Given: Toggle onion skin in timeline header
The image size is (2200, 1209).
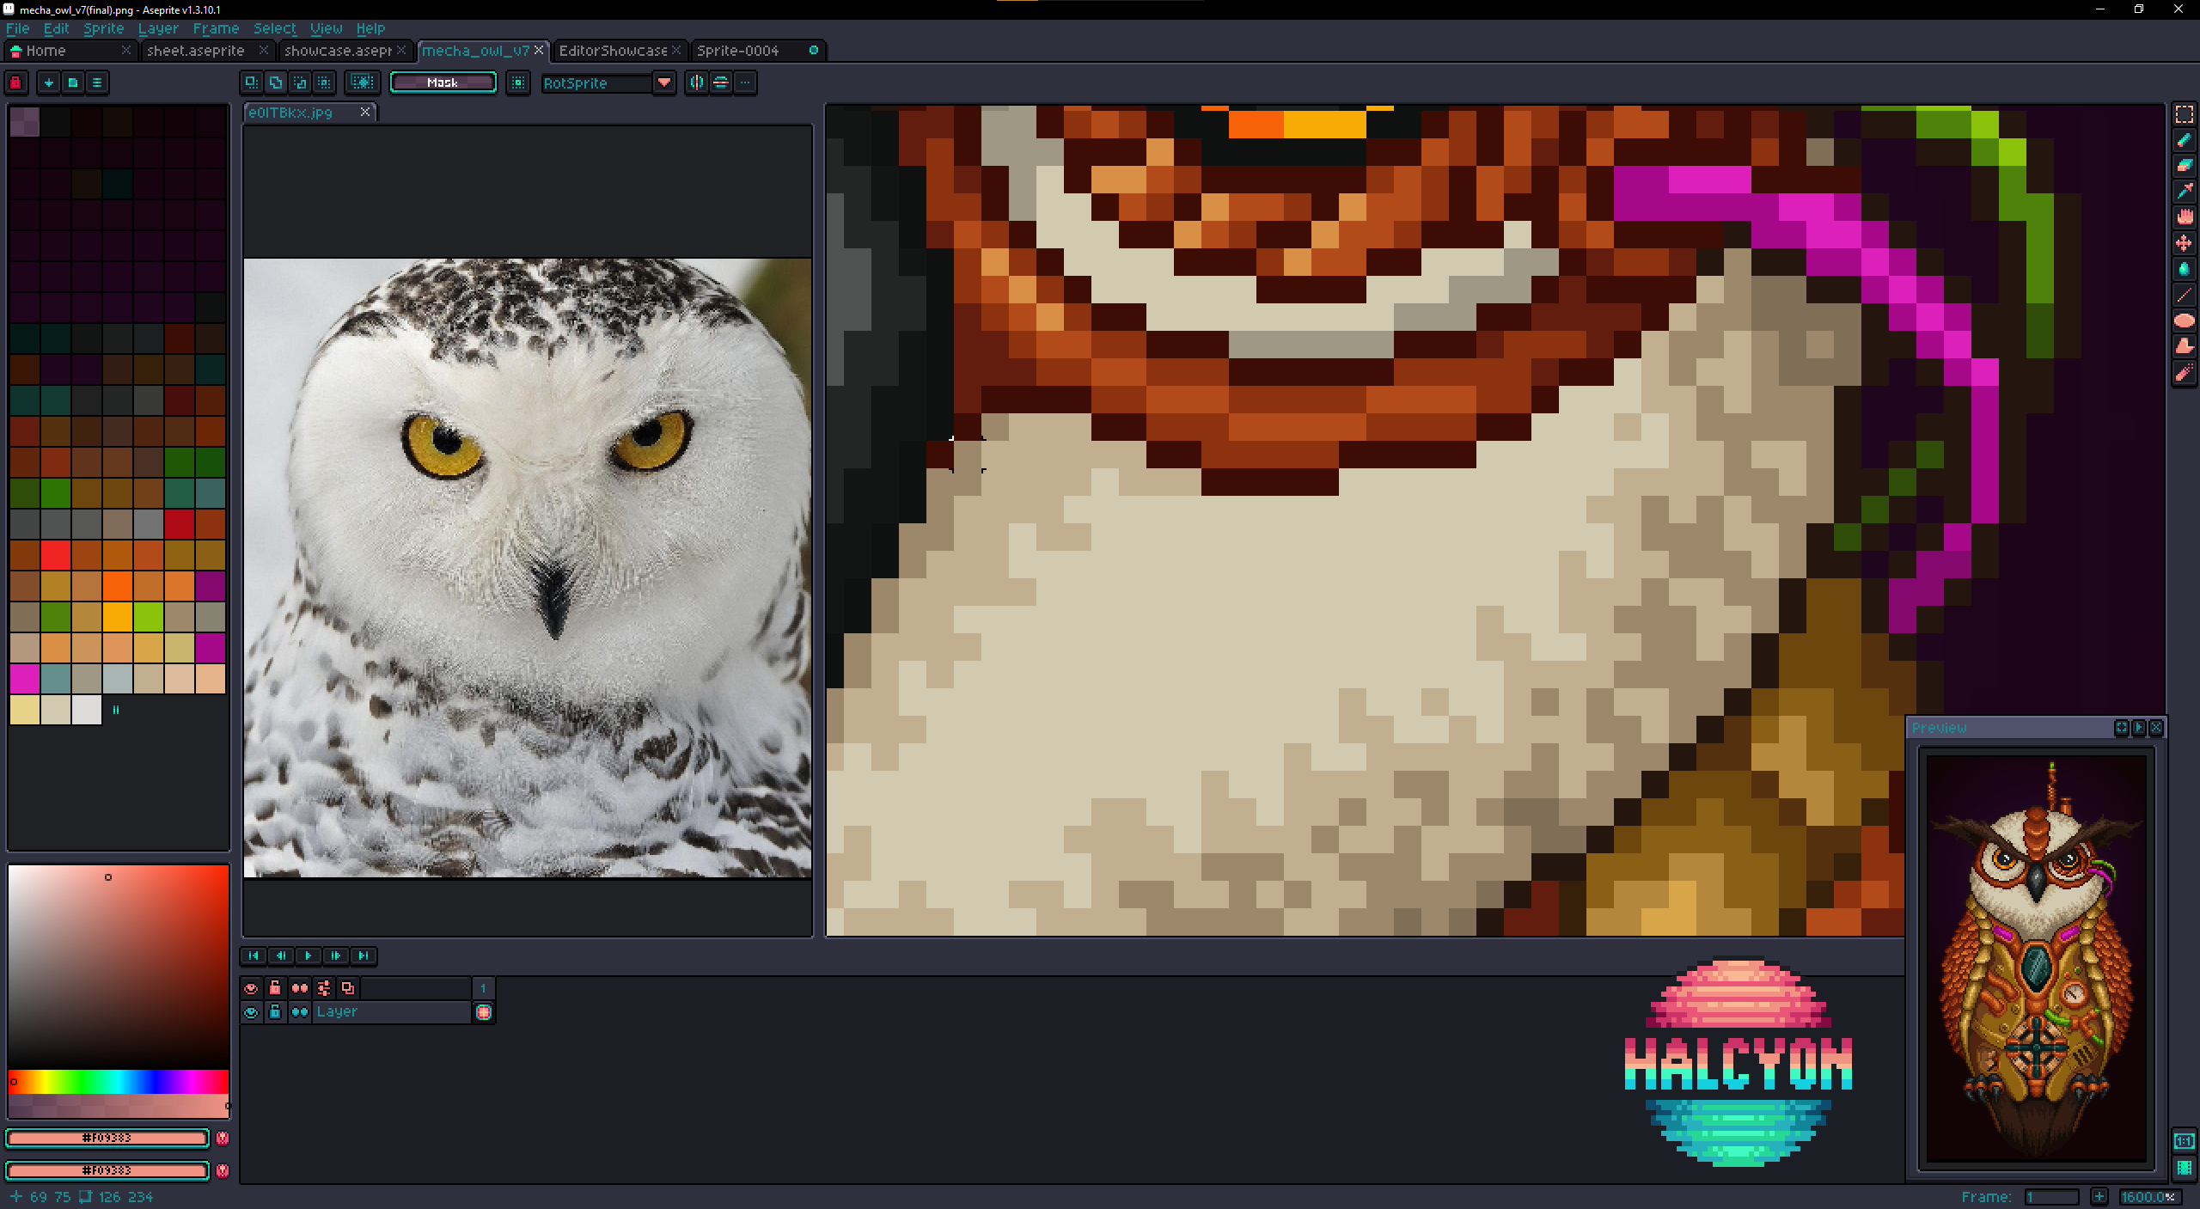Looking at the screenshot, I should [347, 988].
